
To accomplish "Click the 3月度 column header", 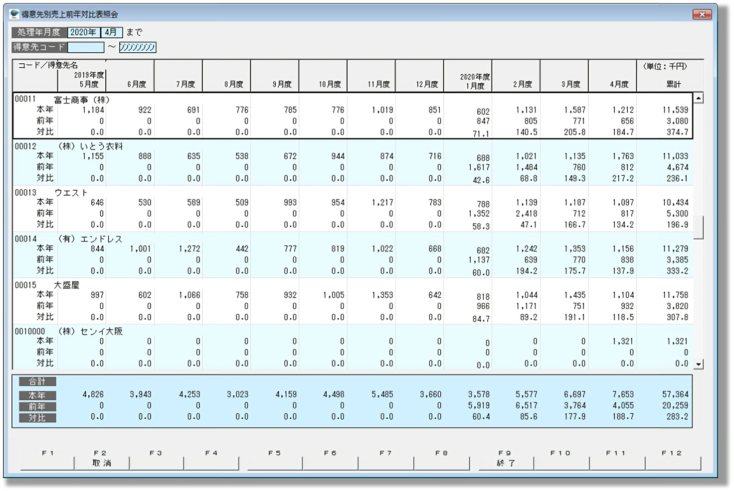I will pos(571,84).
